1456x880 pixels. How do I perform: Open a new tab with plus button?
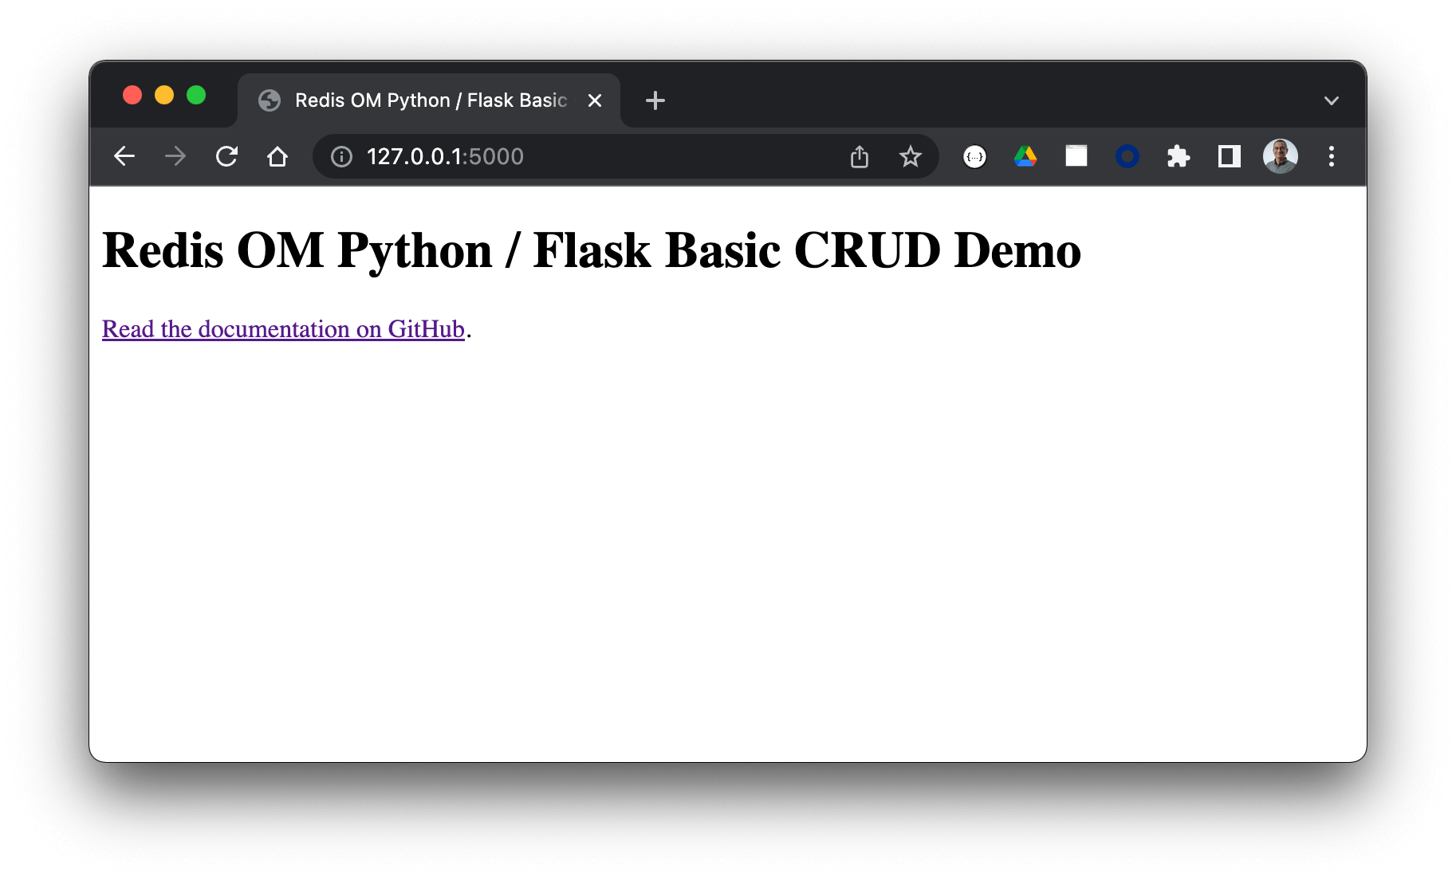point(655,100)
